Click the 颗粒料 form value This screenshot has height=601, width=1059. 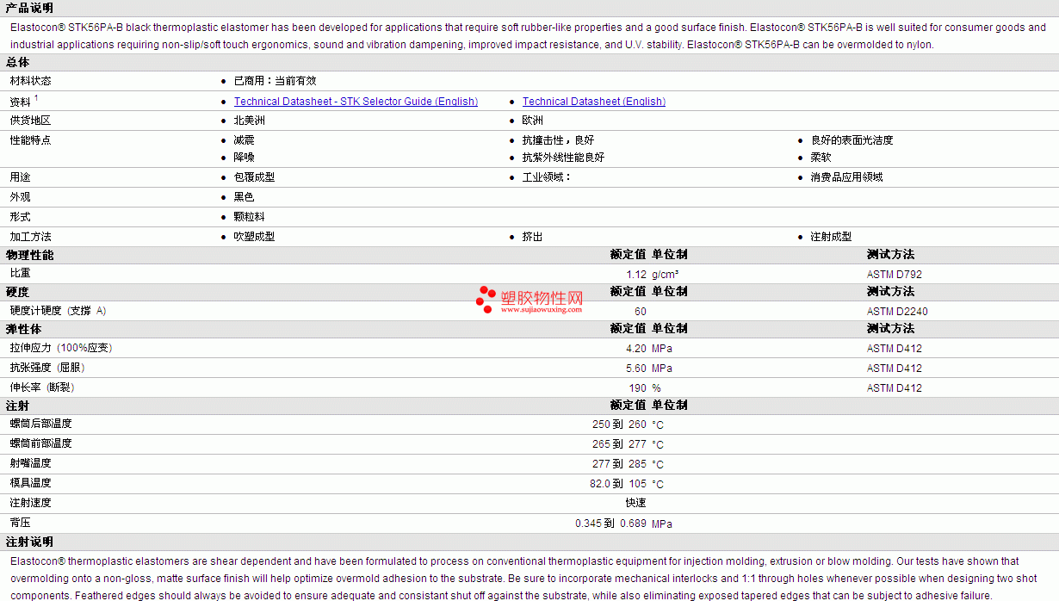coord(250,217)
